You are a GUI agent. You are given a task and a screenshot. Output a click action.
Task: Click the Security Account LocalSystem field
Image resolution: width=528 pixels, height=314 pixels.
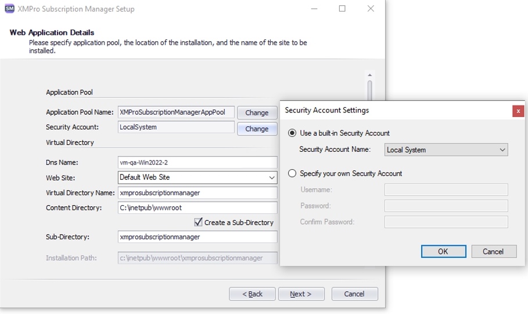[176, 127]
